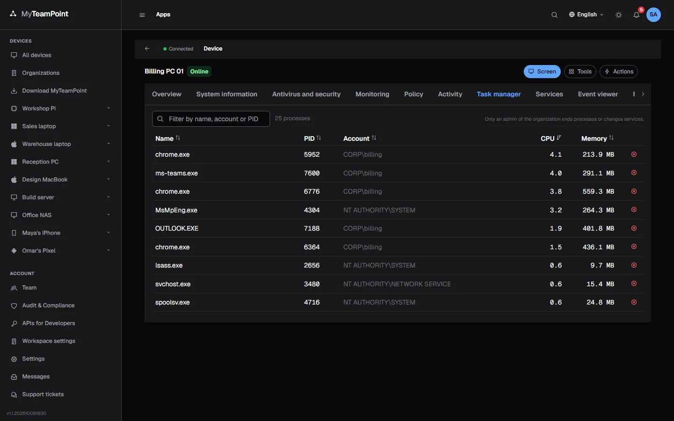
Task: Click the Screen button
Action: coord(542,72)
